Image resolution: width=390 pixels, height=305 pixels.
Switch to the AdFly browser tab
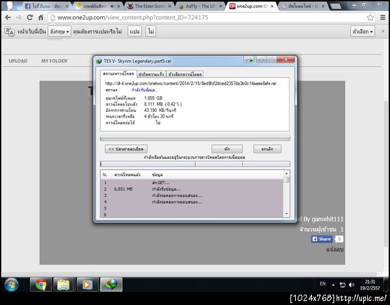coord(200,7)
